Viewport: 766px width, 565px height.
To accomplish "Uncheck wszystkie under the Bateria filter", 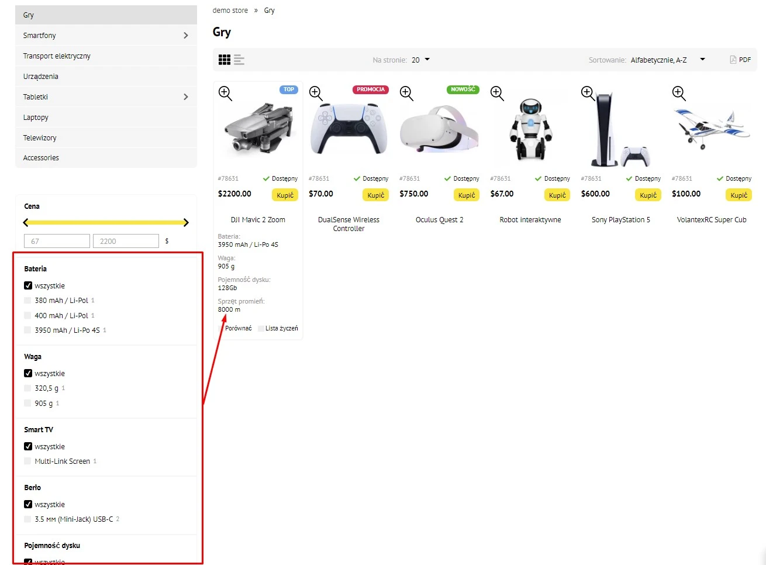I will [x=27, y=285].
